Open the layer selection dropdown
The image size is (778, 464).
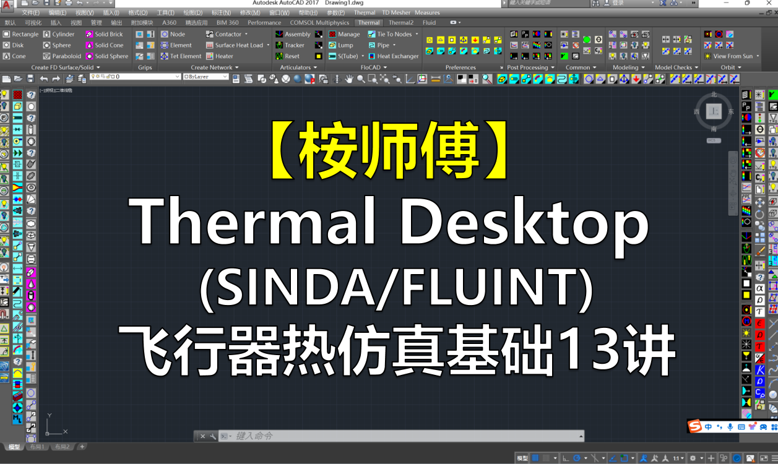pyautogui.click(x=135, y=77)
